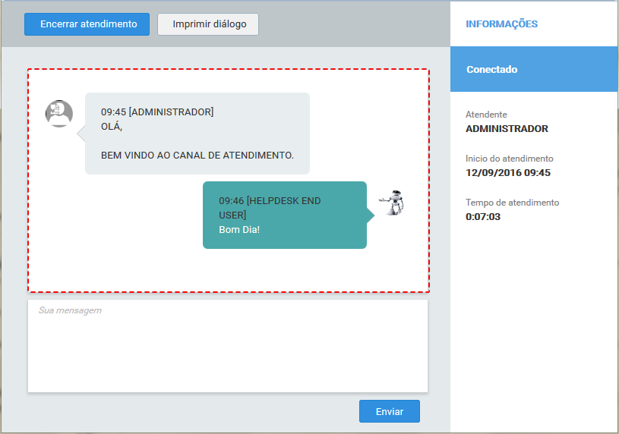Click OLÁ, greeting line in admin bubble
619x434 pixels.
(x=112, y=126)
